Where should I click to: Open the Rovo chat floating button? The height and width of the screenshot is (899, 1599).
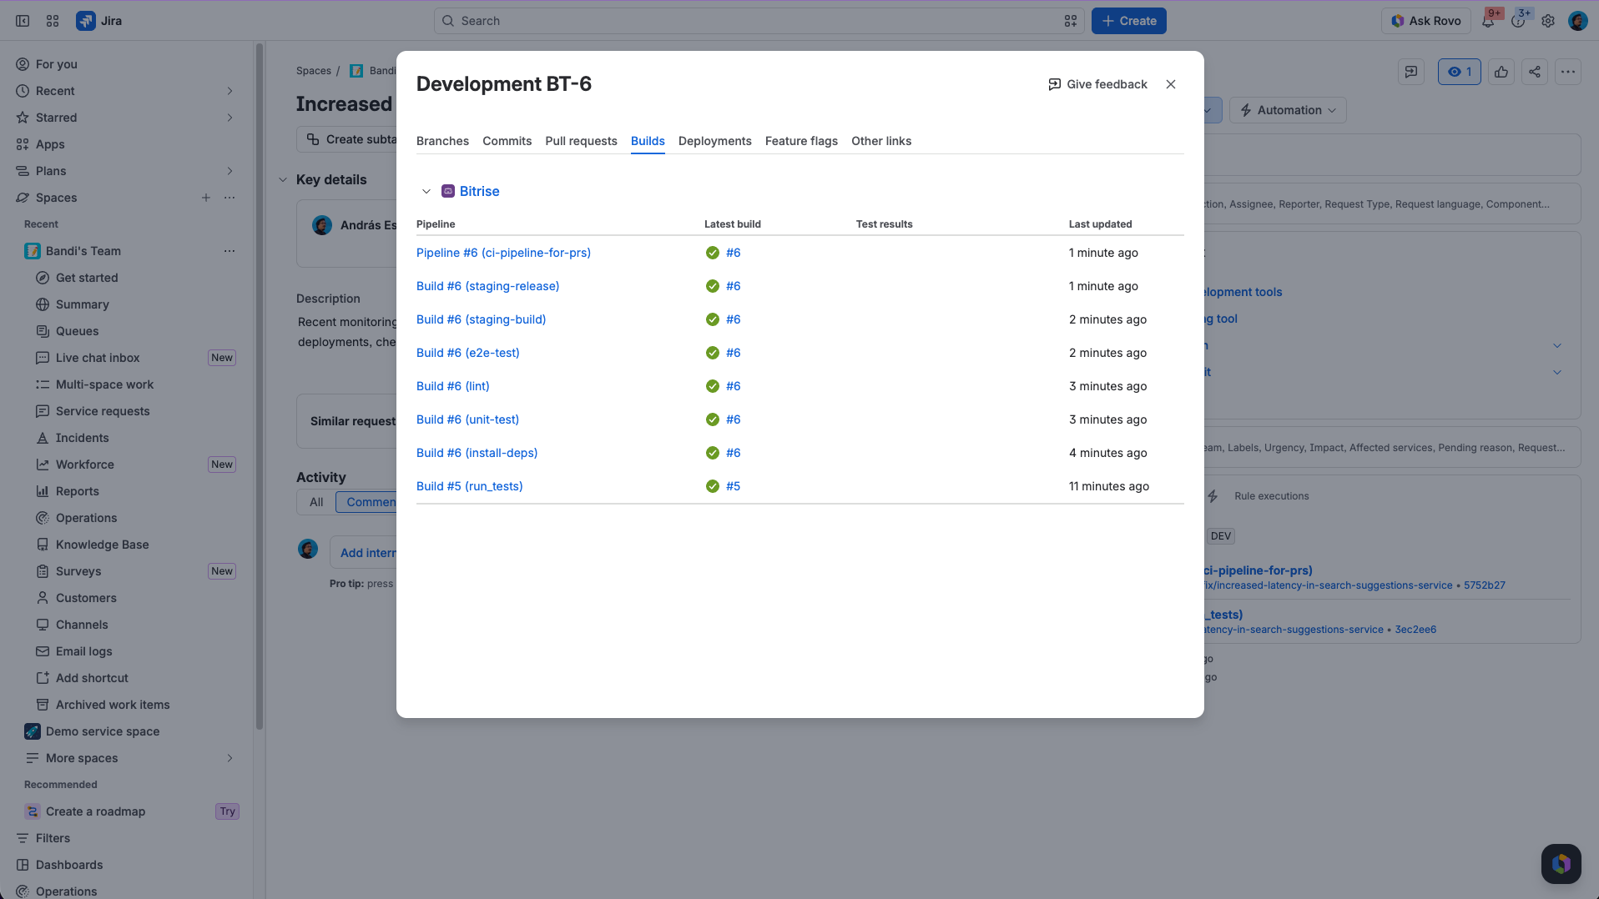(x=1561, y=863)
